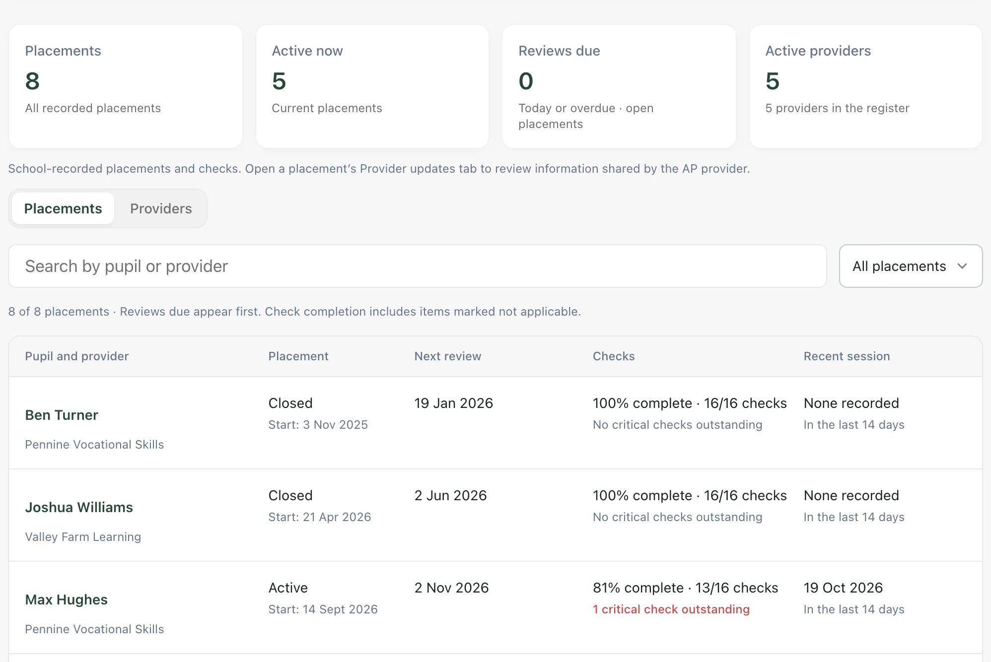Click the 1 critical check outstanding warning
991x662 pixels.
click(x=671, y=609)
